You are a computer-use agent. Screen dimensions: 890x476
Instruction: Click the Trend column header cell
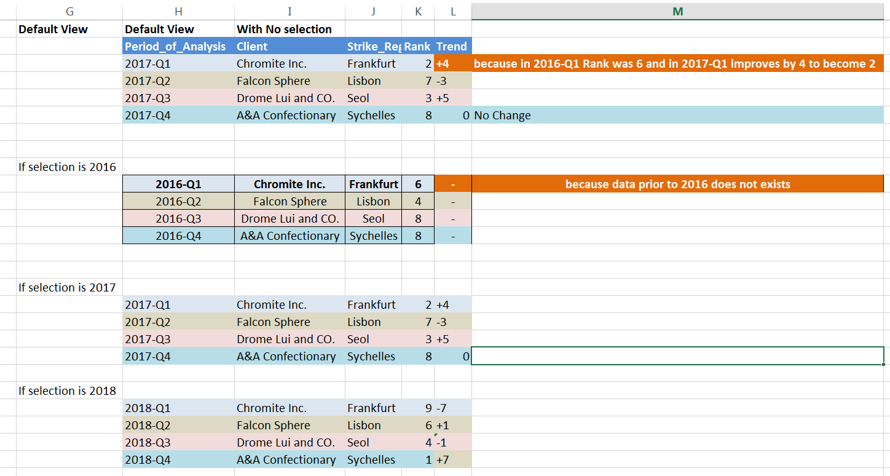point(452,46)
